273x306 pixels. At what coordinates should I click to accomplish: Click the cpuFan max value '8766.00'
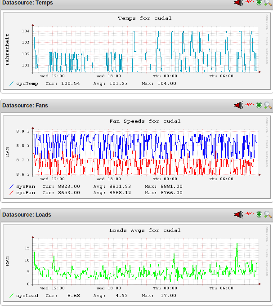(x=171, y=193)
